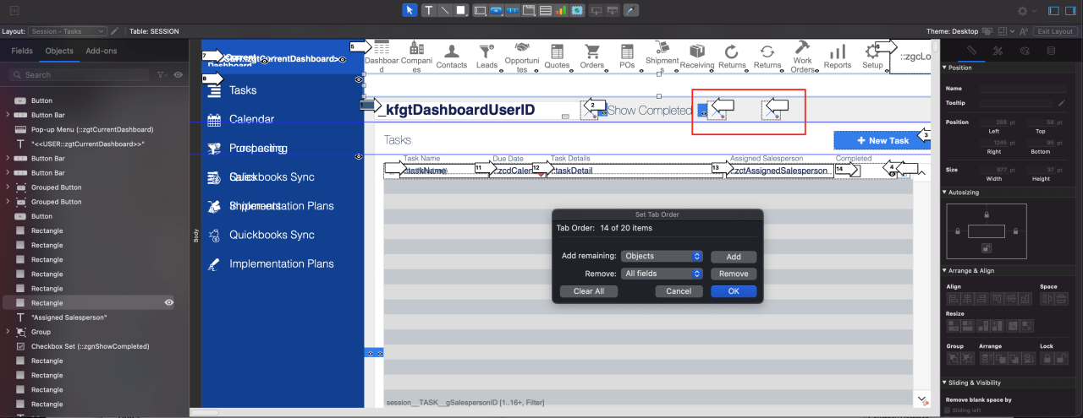This screenshot has height=418, width=1083.
Task: Click the Quotes cart icon
Action: click(557, 52)
